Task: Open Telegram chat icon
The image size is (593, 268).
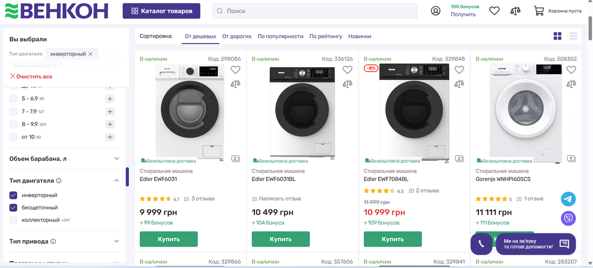Action: (568, 199)
